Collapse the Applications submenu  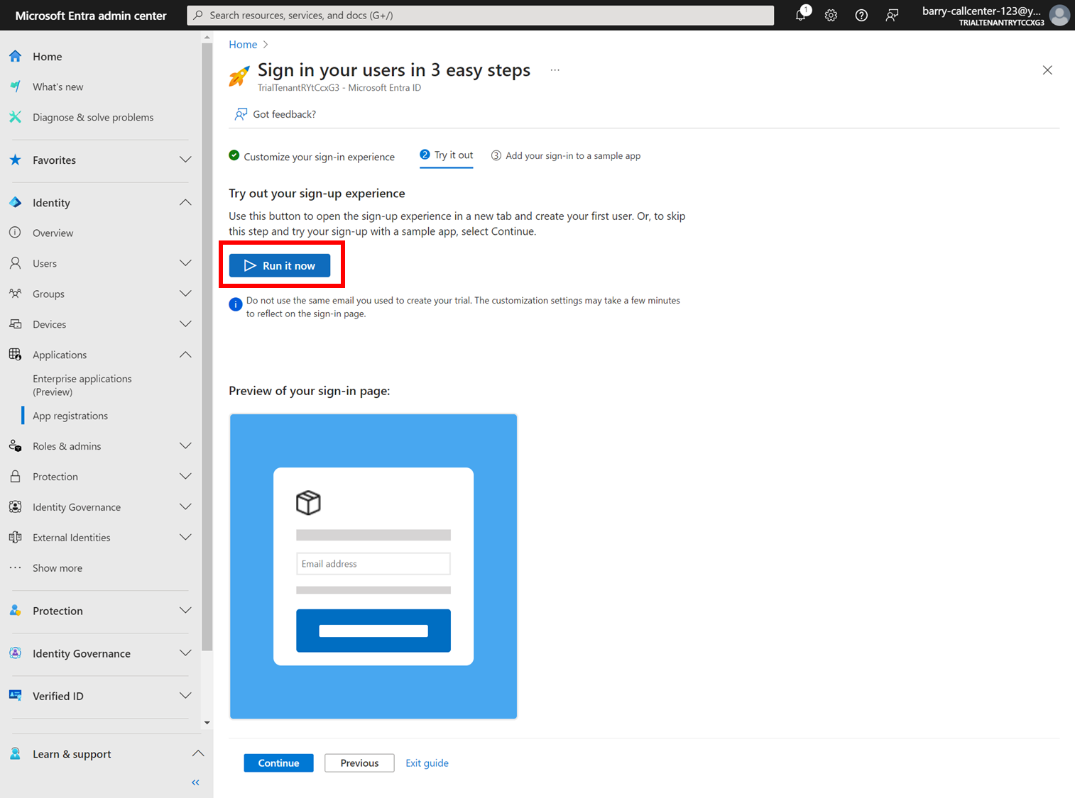pos(185,355)
